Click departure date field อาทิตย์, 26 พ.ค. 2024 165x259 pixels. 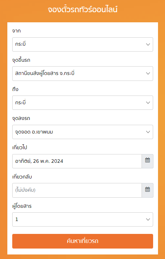tap(77, 161)
